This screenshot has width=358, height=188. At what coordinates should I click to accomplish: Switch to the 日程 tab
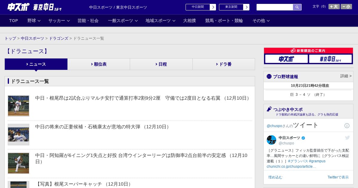tap(161, 64)
